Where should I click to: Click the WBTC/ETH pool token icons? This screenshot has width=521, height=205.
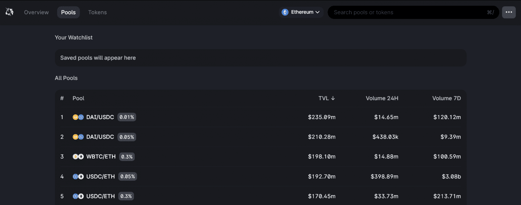point(78,157)
